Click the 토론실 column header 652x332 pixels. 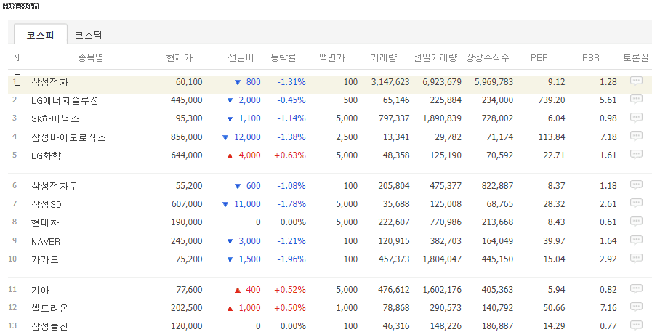(635, 58)
